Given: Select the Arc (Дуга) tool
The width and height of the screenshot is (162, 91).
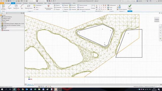Looking at the screenshot, I should point(22,7).
